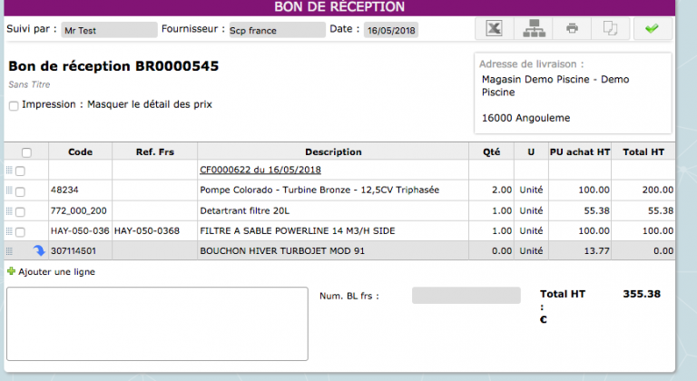697x381 pixels.
Task: Click the 'Suivi par' field Mr Test
Action: (109, 30)
